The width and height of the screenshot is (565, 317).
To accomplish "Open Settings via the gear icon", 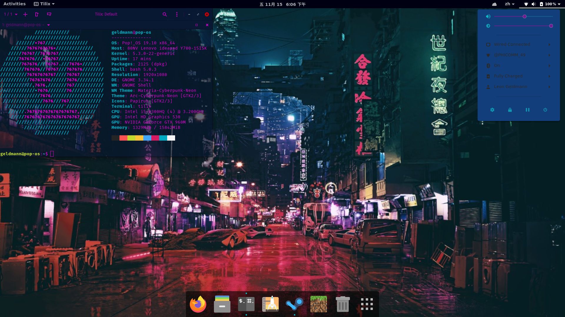I will tap(493, 110).
